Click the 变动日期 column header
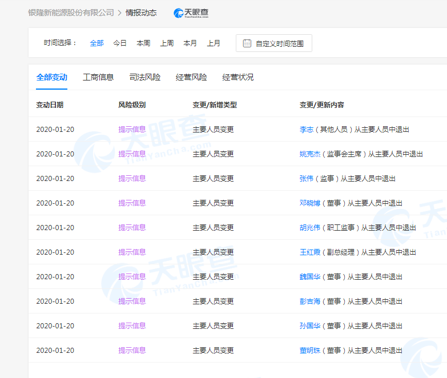Screen dimensions: 447x378 (x=50, y=105)
